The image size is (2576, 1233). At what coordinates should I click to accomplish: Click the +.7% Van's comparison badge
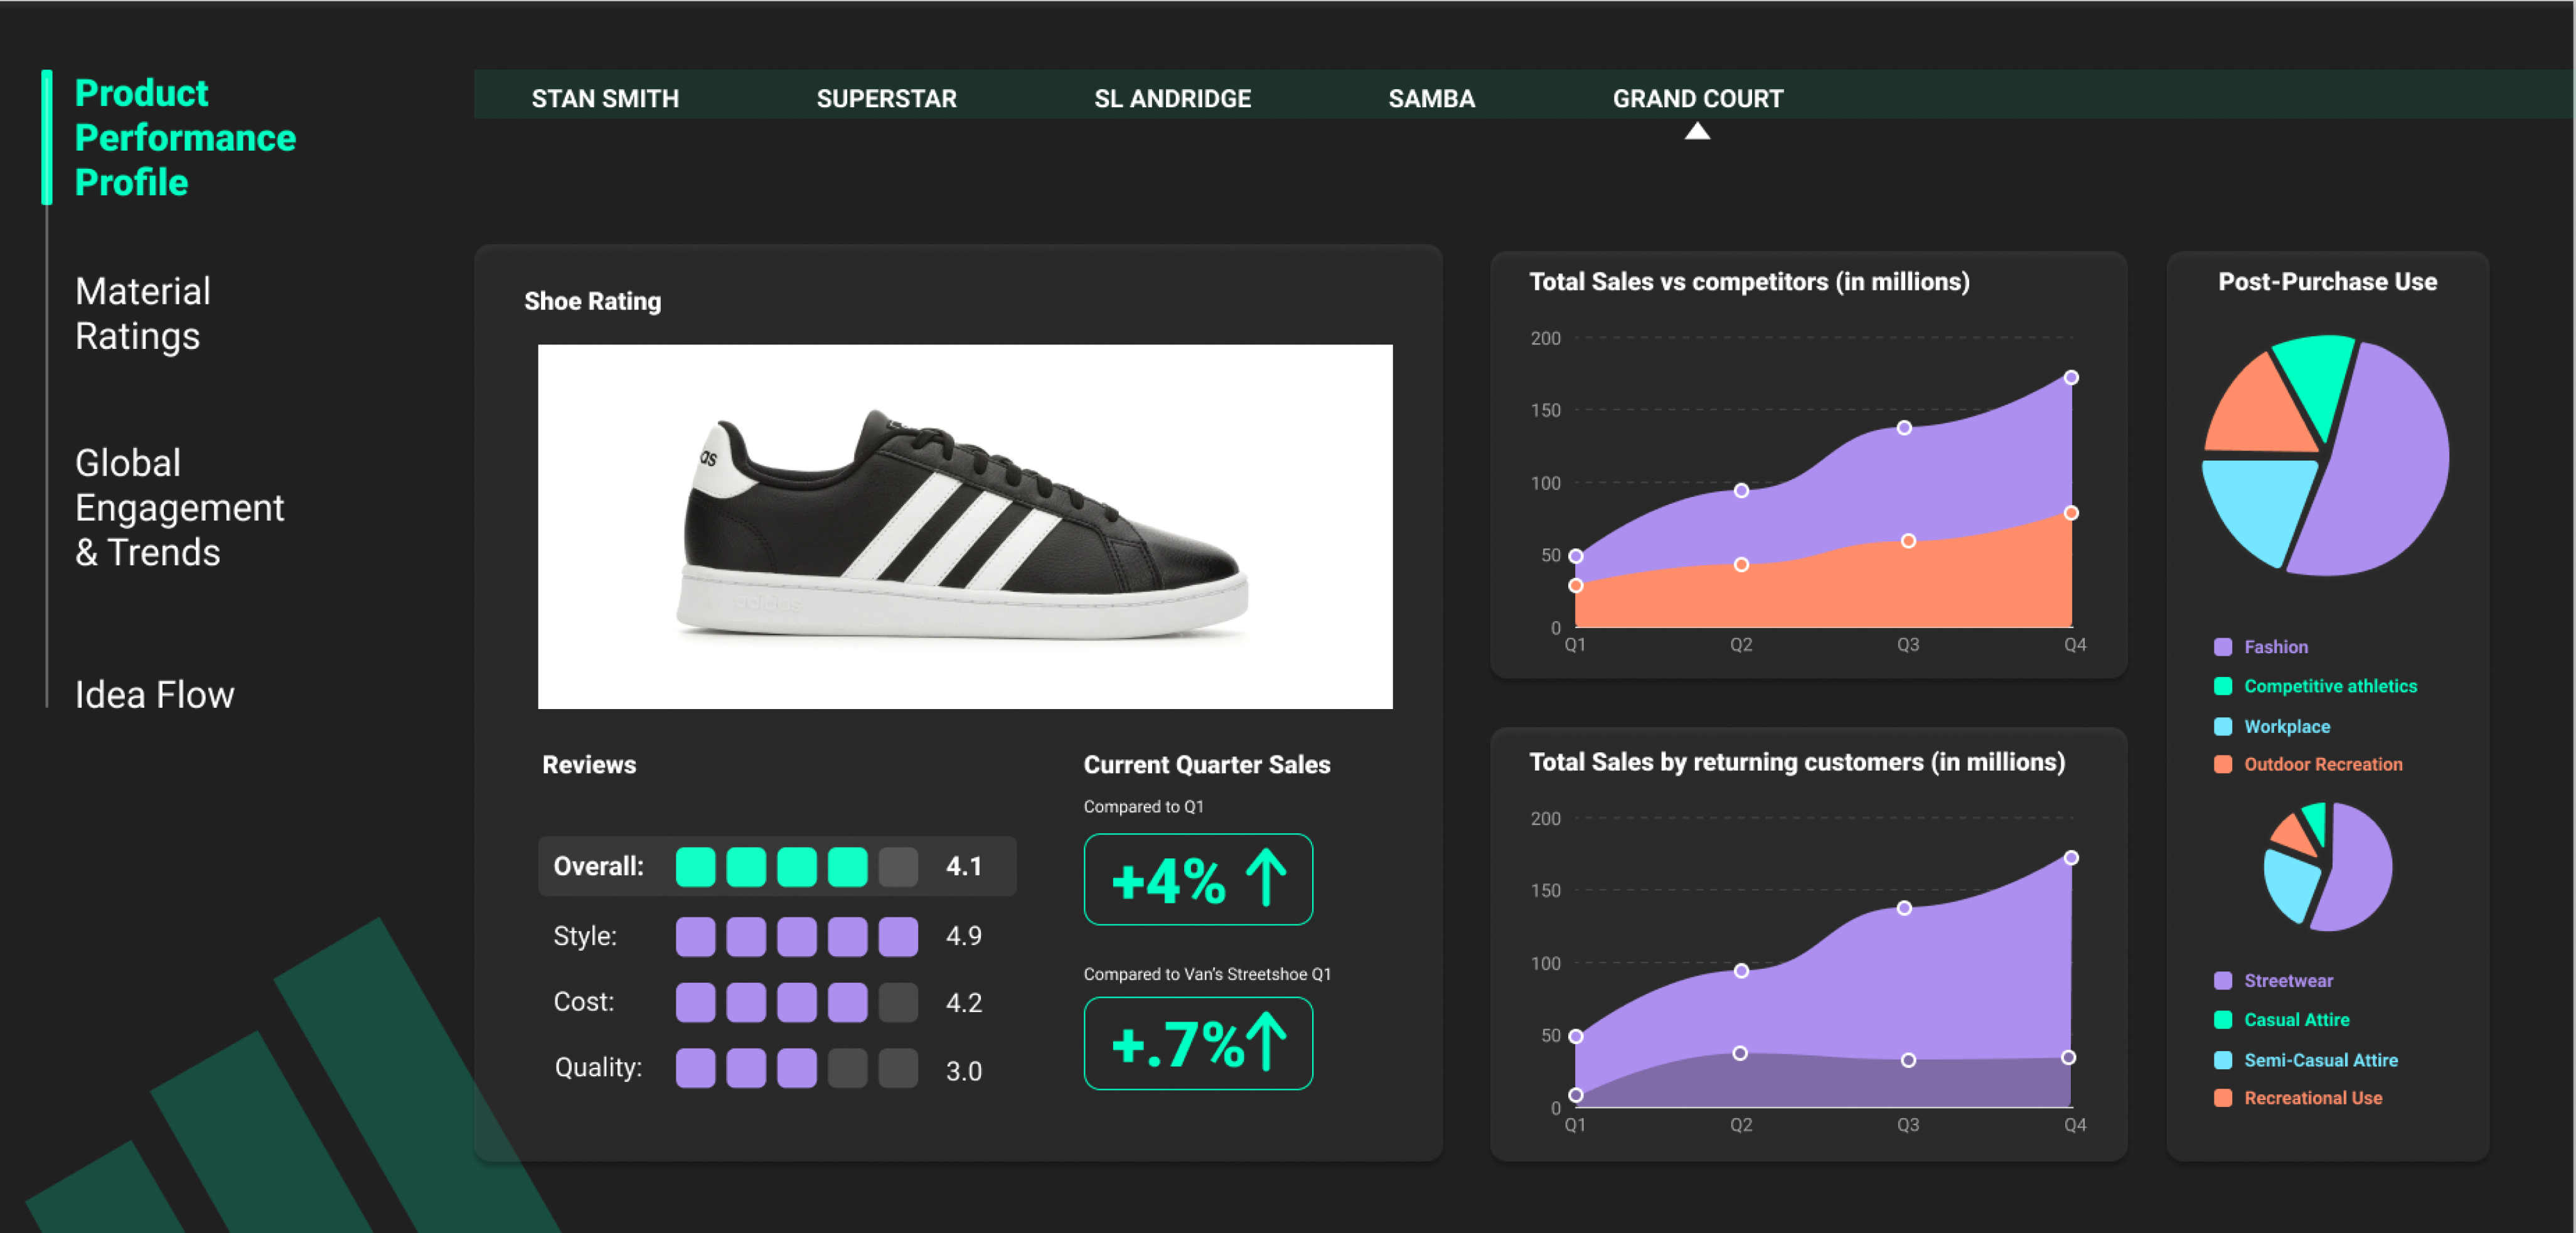pos(1197,1042)
